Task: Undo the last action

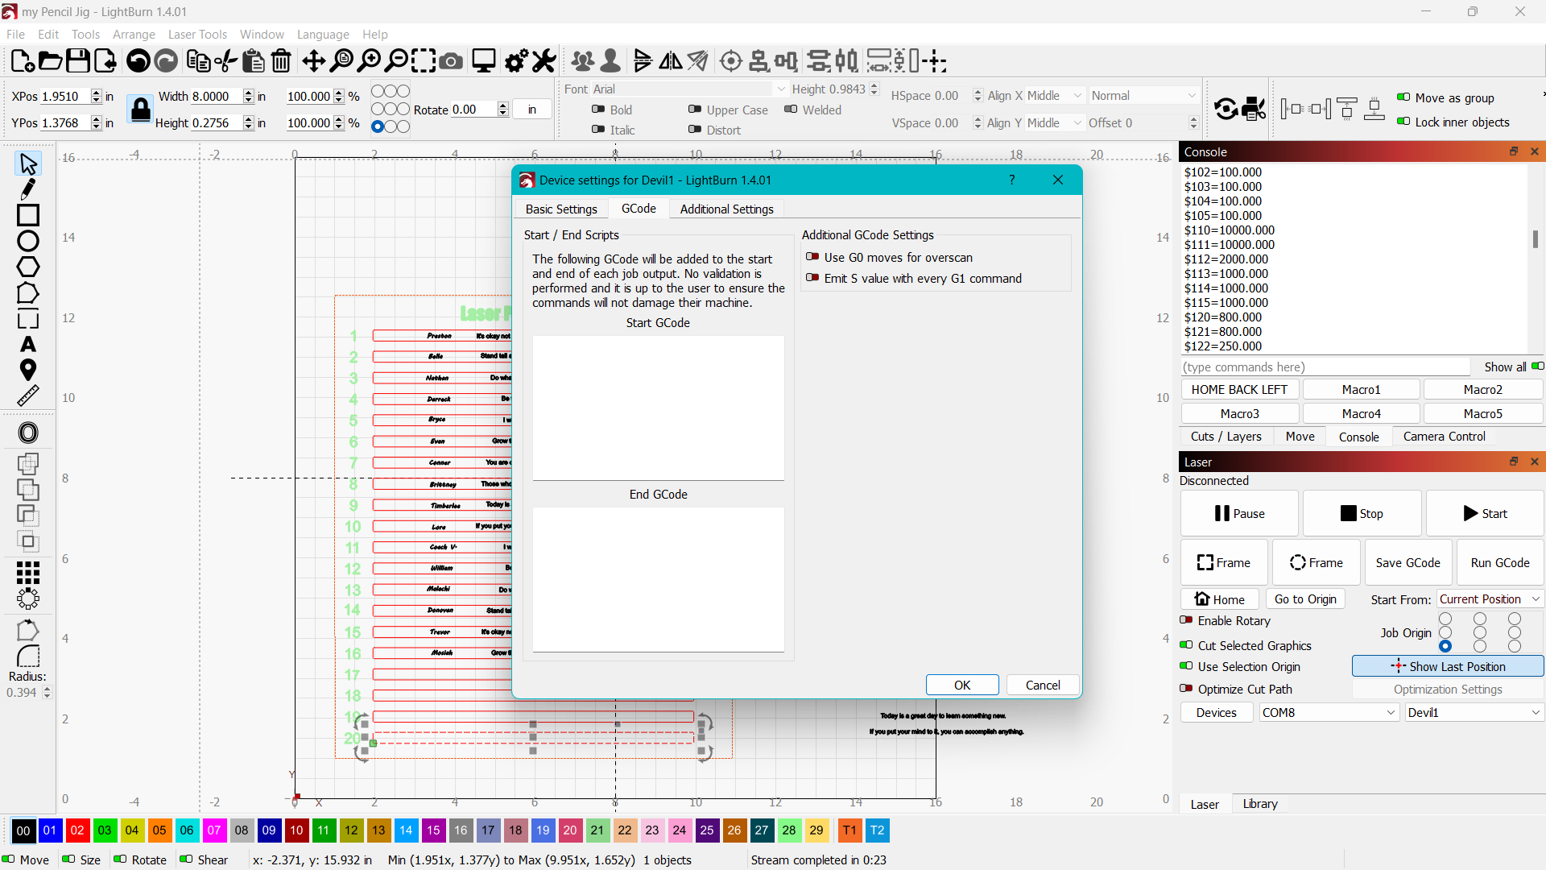Action: (x=138, y=61)
